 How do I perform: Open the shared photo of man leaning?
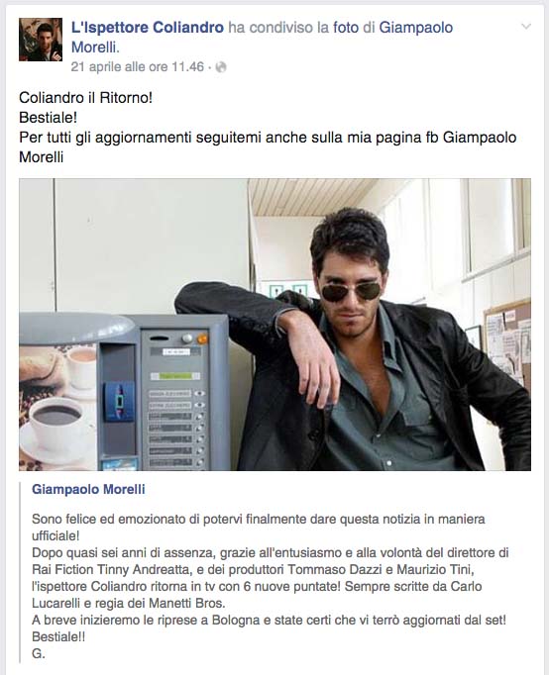point(274,325)
